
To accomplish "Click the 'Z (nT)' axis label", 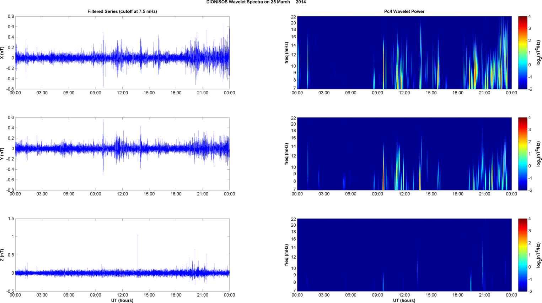I will pyautogui.click(x=2, y=255).
